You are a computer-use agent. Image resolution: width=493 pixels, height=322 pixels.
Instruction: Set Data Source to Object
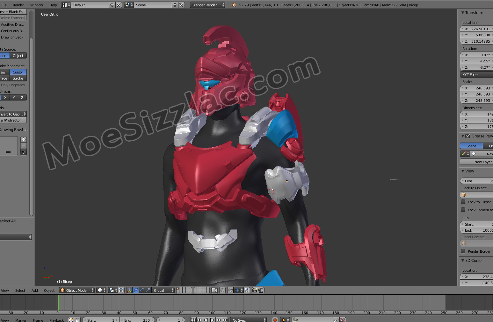click(x=18, y=56)
